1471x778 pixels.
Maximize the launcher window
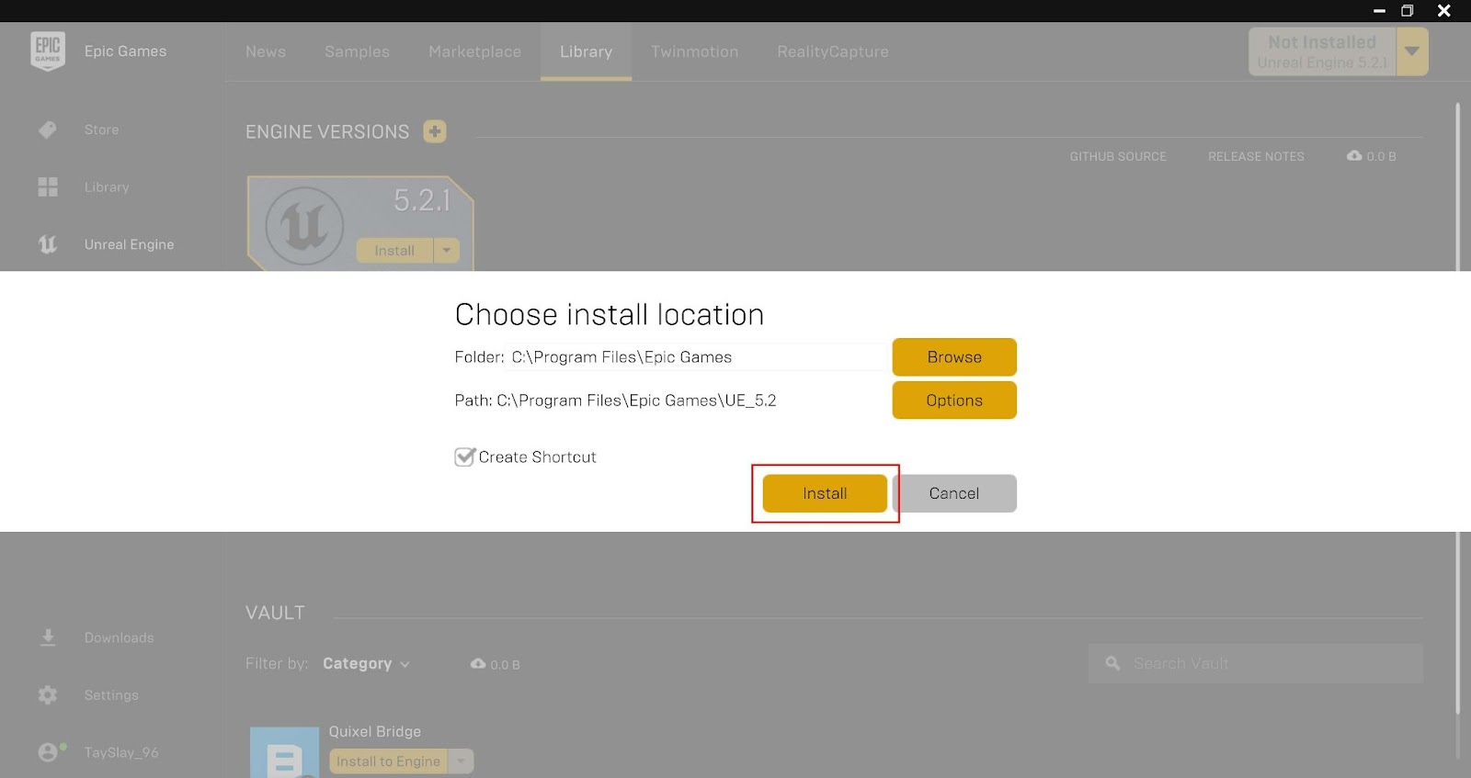coord(1407,11)
